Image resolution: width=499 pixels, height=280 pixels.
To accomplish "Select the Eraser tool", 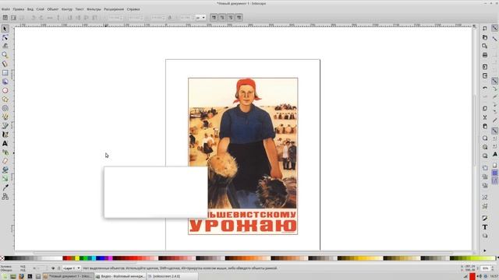I will (x=5, y=161).
